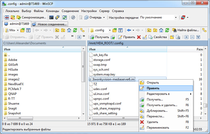This screenshot has height=134, width=210.
Task: Open the terminal console icon in toolbar
Action: [51, 17]
